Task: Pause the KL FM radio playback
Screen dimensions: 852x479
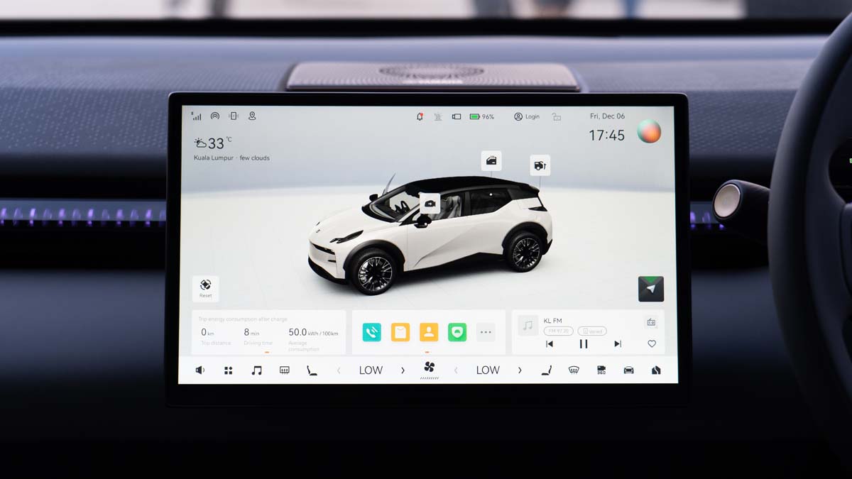Action: click(x=584, y=343)
